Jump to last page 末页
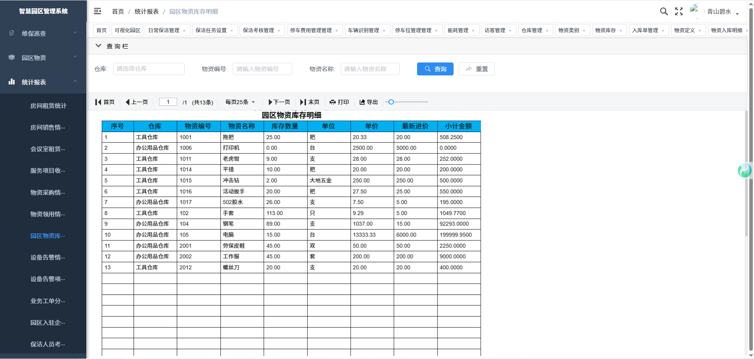Viewport: 754px width, 359px height. coord(309,102)
